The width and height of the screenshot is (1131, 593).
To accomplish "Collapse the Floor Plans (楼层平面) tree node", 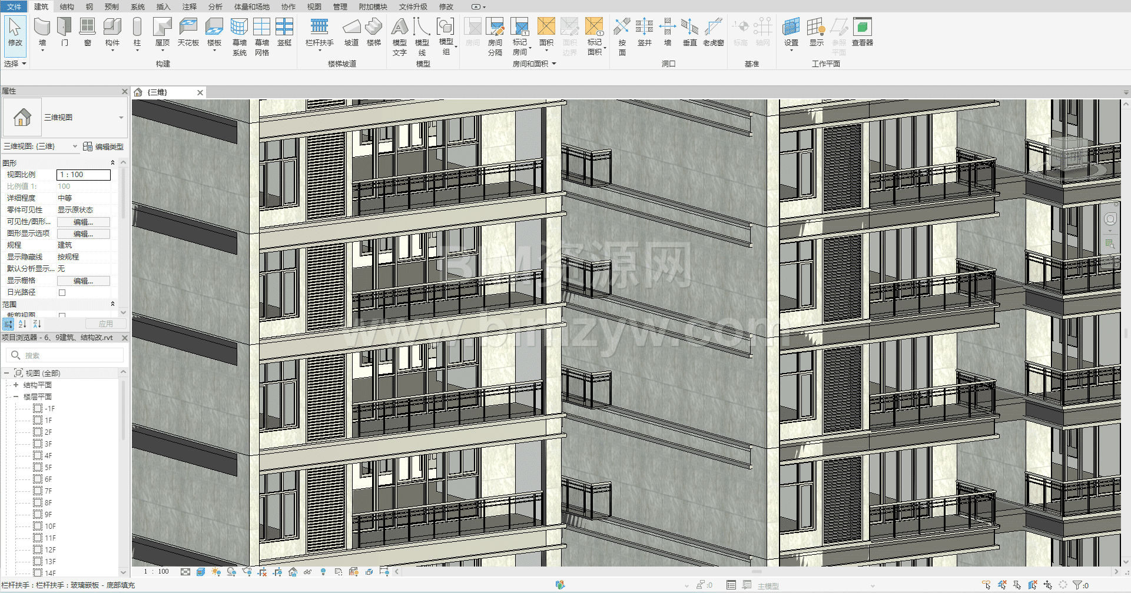I will click(16, 397).
